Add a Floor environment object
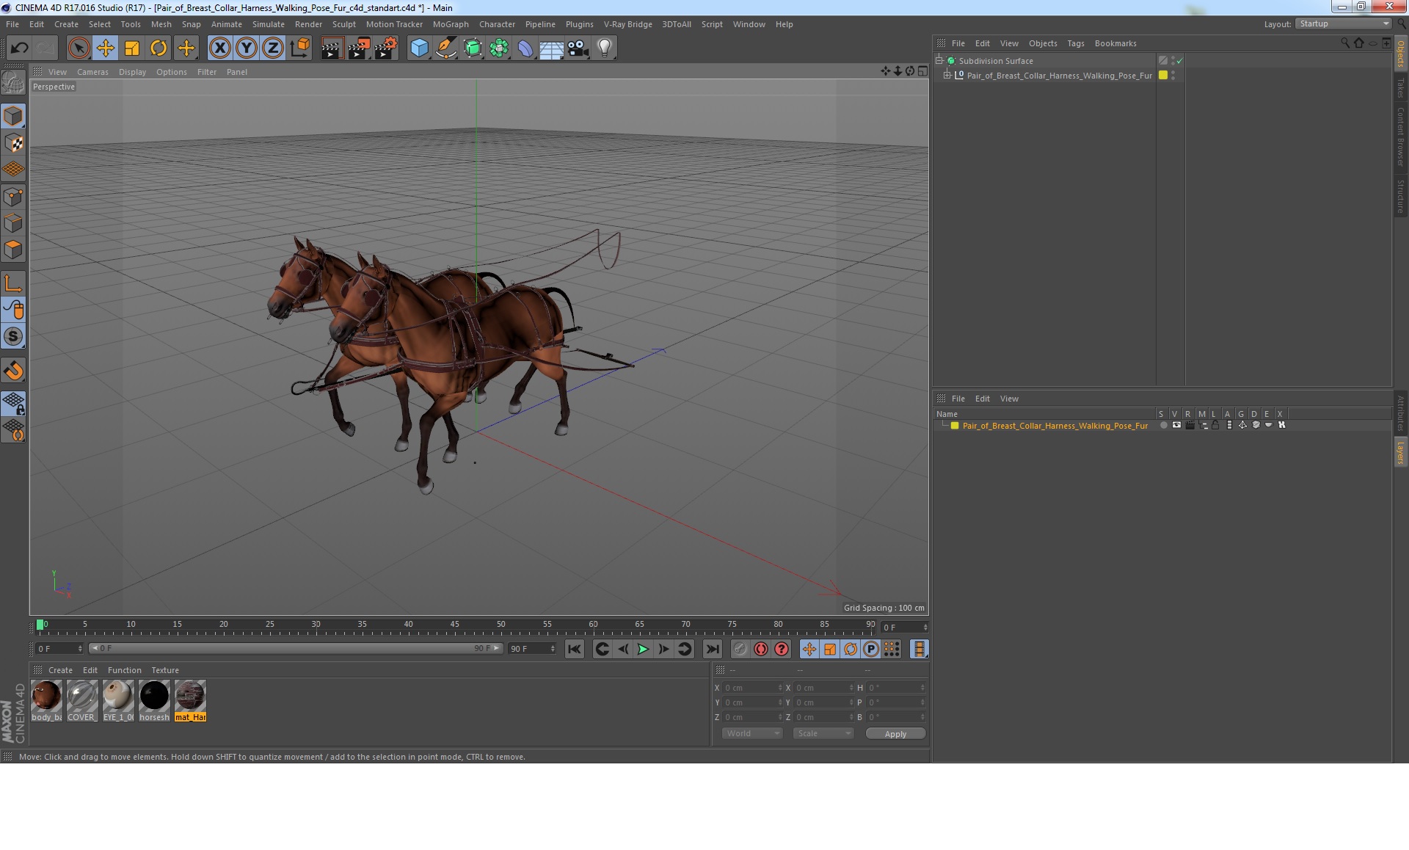Viewport: 1409px width, 850px height. click(x=551, y=48)
